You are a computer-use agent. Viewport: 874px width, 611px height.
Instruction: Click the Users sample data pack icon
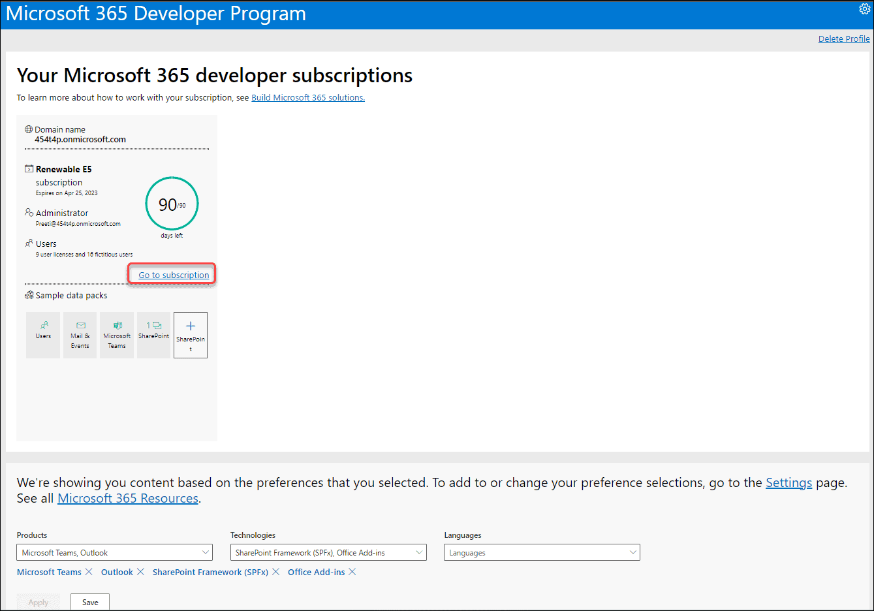(x=42, y=335)
